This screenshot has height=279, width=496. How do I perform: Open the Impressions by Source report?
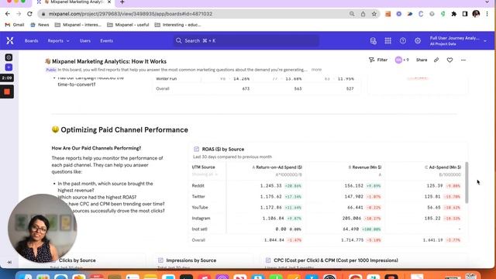pos(191,260)
